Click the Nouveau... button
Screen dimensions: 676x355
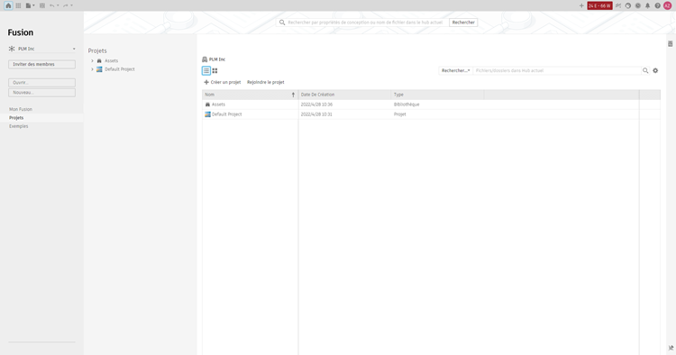tap(41, 93)
